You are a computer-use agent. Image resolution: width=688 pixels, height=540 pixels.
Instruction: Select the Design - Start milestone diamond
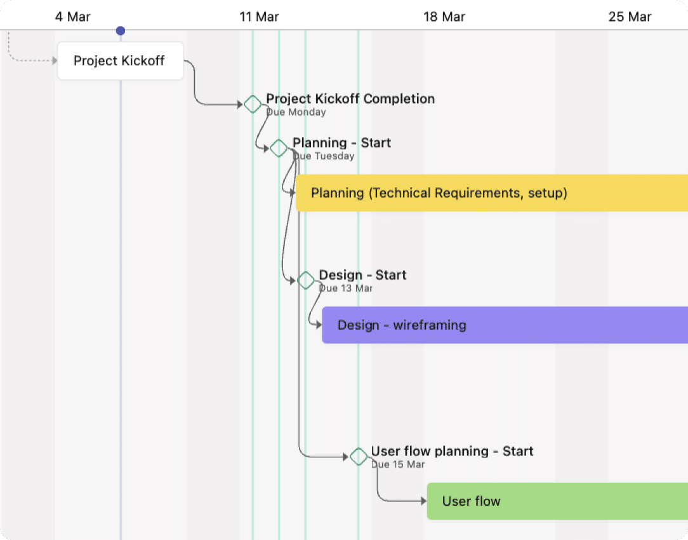click(305, 280)
